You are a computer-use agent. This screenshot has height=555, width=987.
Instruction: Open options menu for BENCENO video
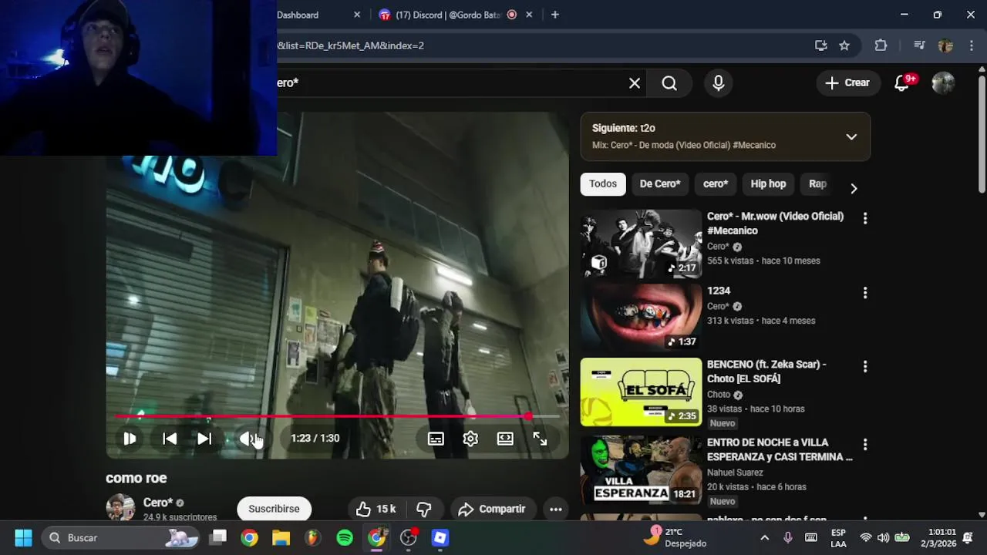click(x=865, y=367)
